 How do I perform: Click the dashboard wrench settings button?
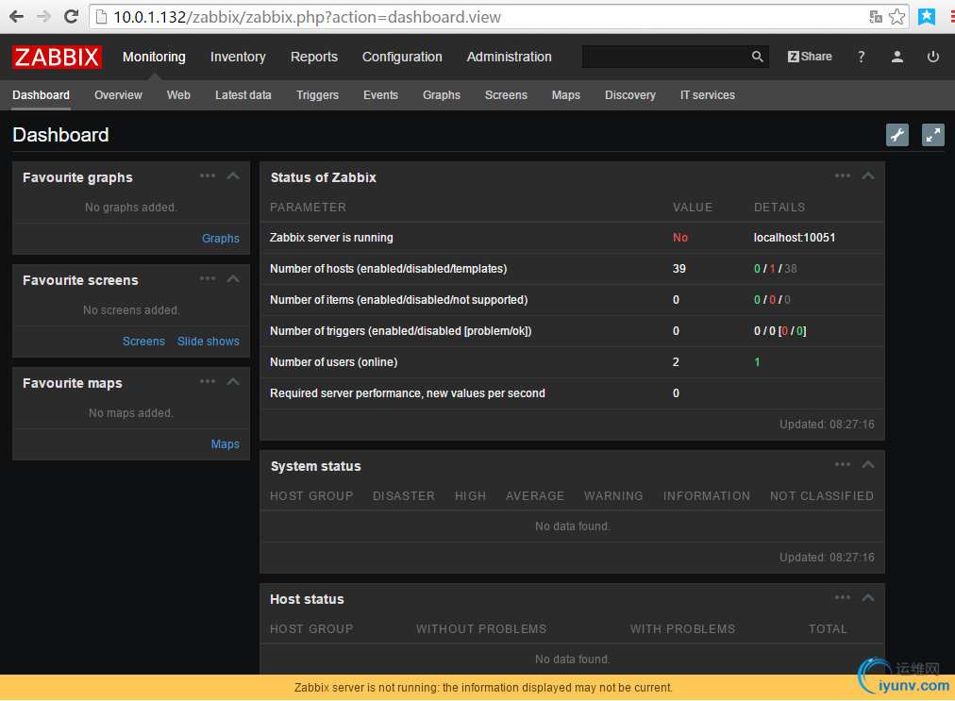896,135
